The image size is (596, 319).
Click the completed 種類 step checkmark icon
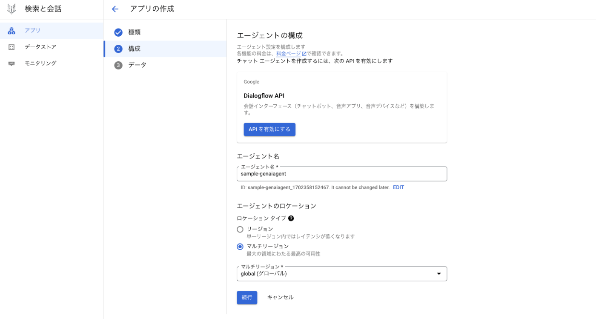pyautogui.click(x=118, y=32)
